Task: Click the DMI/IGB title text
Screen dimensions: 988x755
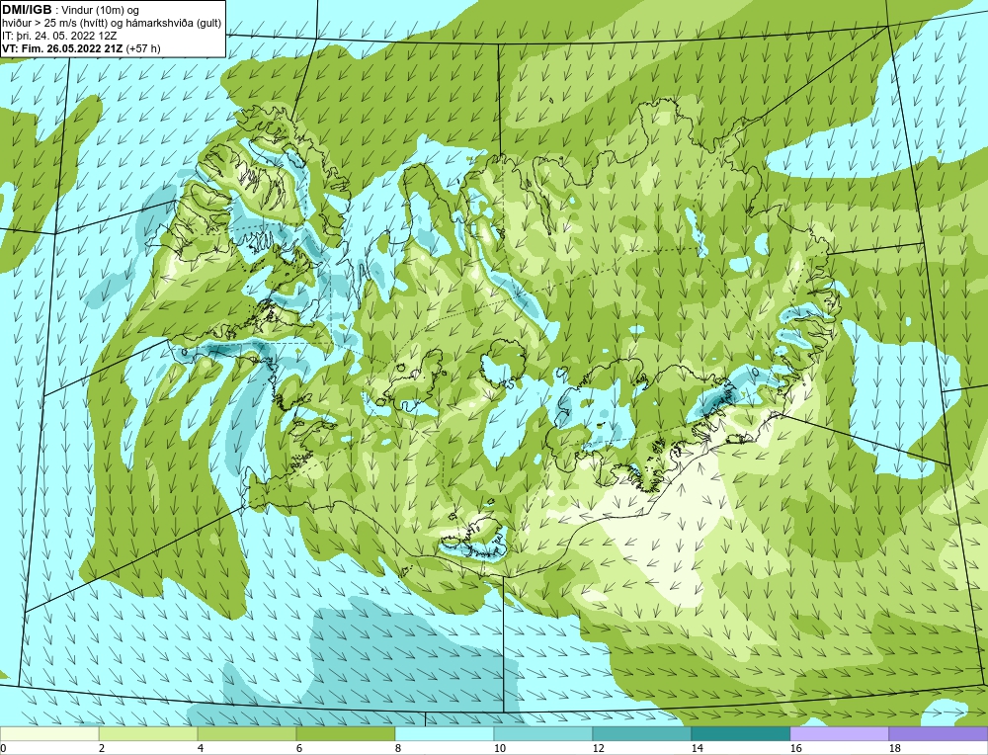Action: (27, 10)
